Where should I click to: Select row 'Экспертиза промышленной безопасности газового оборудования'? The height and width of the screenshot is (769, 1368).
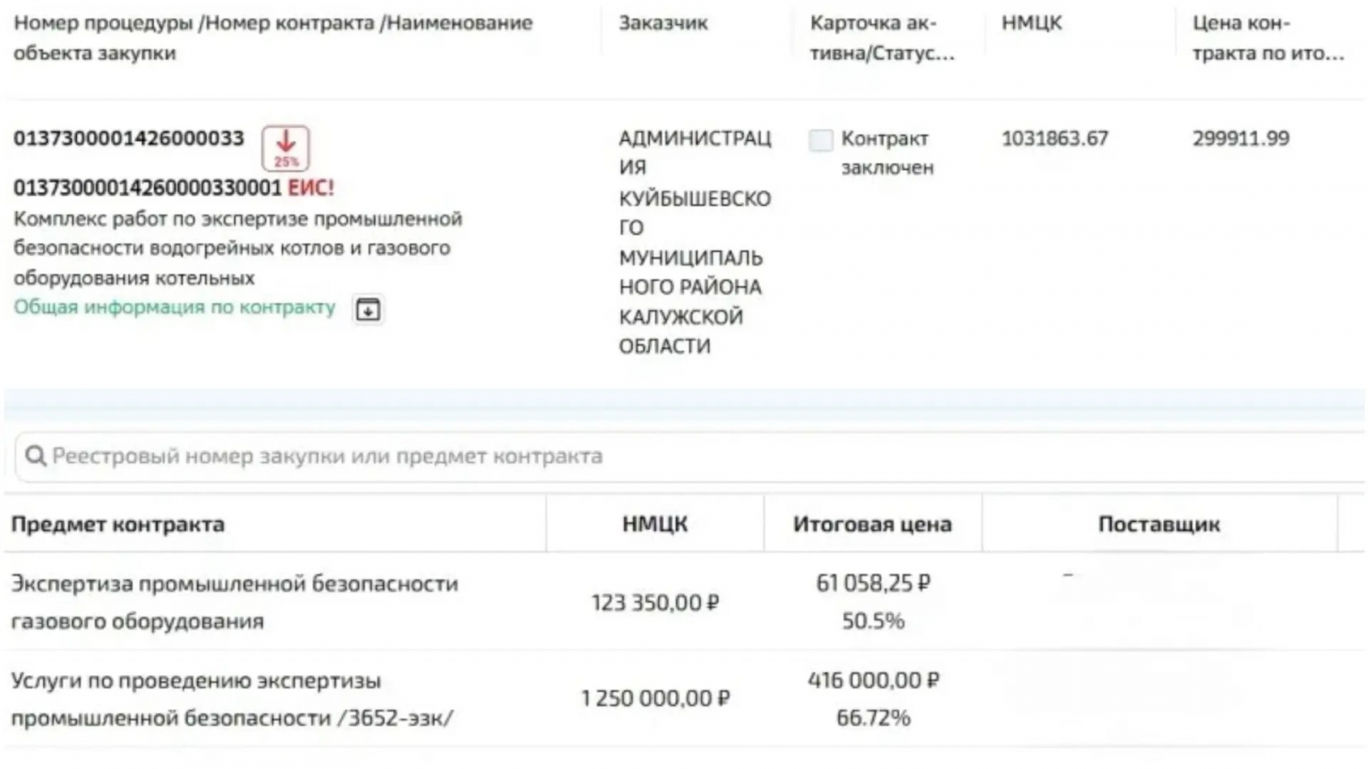point(684,602)
